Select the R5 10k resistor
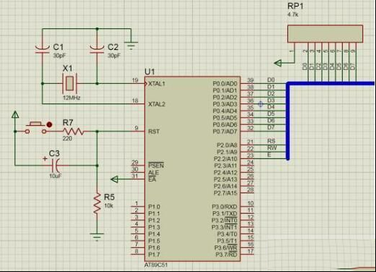 97,203
